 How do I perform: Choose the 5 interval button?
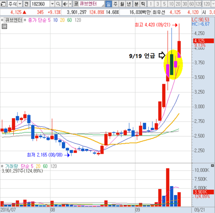coord(164,4)
